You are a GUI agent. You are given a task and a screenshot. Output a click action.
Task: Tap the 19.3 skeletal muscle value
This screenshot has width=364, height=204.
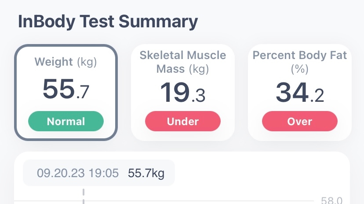tap(183, 92)
